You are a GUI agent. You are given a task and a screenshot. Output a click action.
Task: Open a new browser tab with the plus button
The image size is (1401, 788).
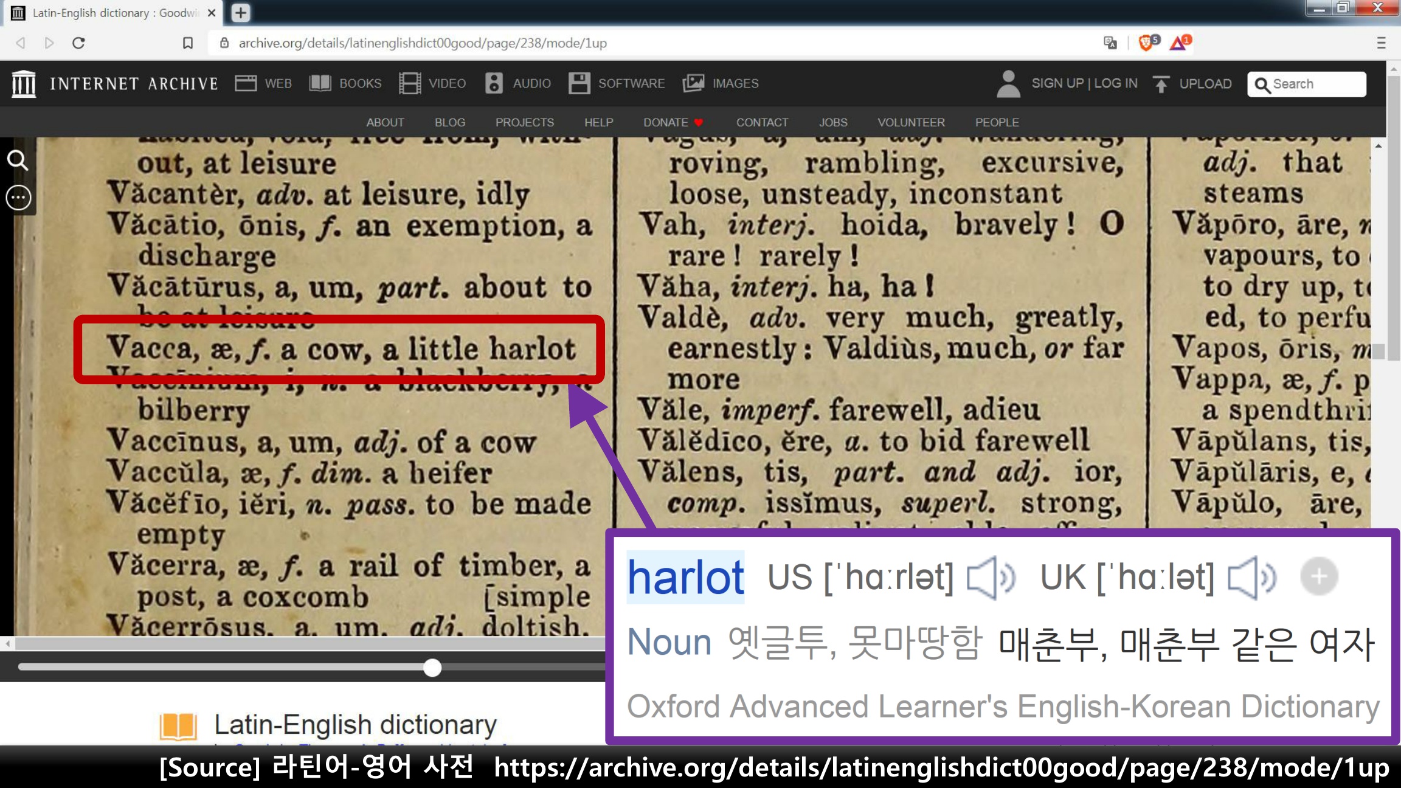coord(241,13)
